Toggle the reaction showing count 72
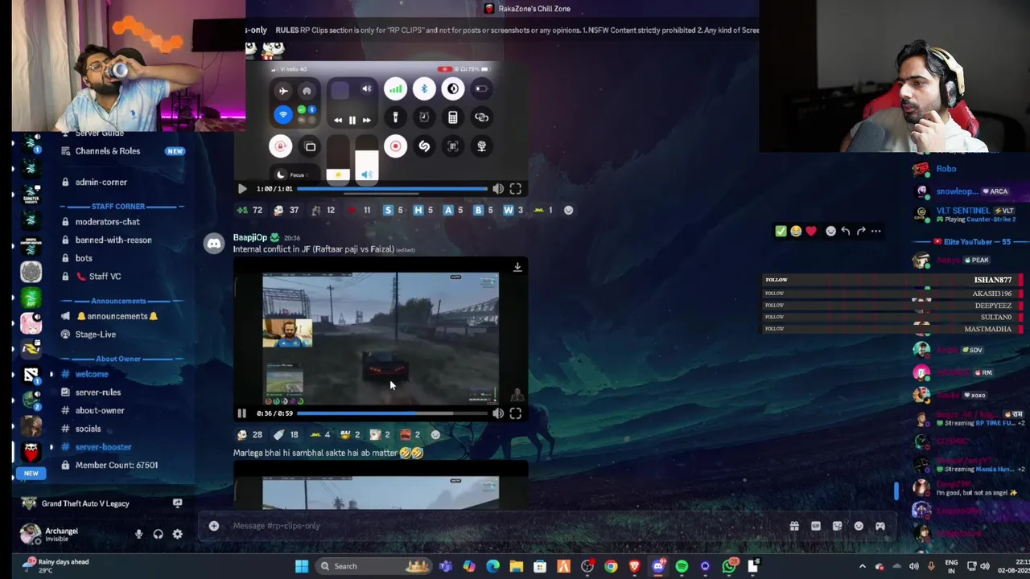Screen dimensions: 1030x579 [x=249, y=210]
